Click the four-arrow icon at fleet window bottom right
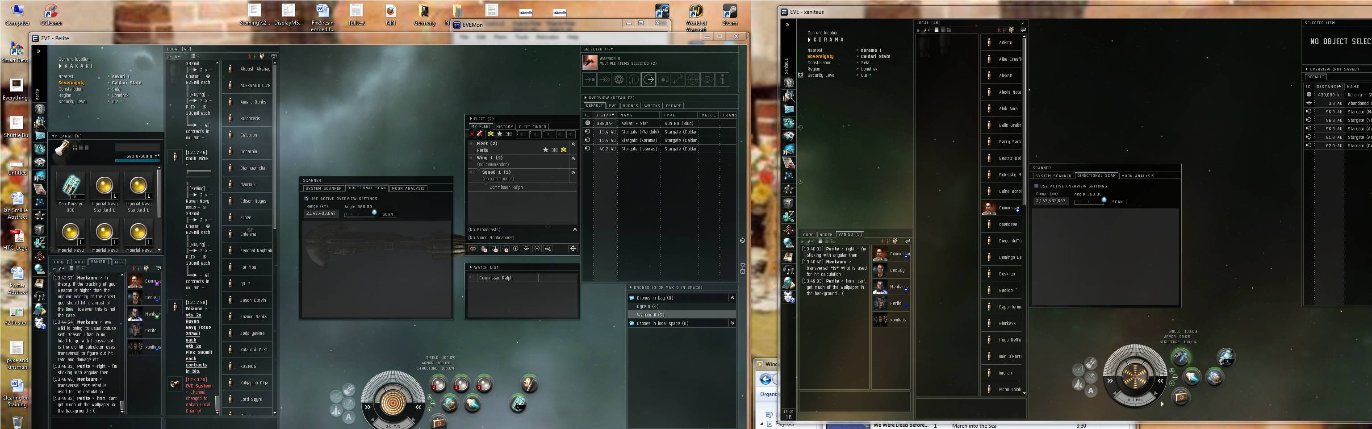Image resolution: width=1372 pixels, height=429 pixels. pos(573,249)
